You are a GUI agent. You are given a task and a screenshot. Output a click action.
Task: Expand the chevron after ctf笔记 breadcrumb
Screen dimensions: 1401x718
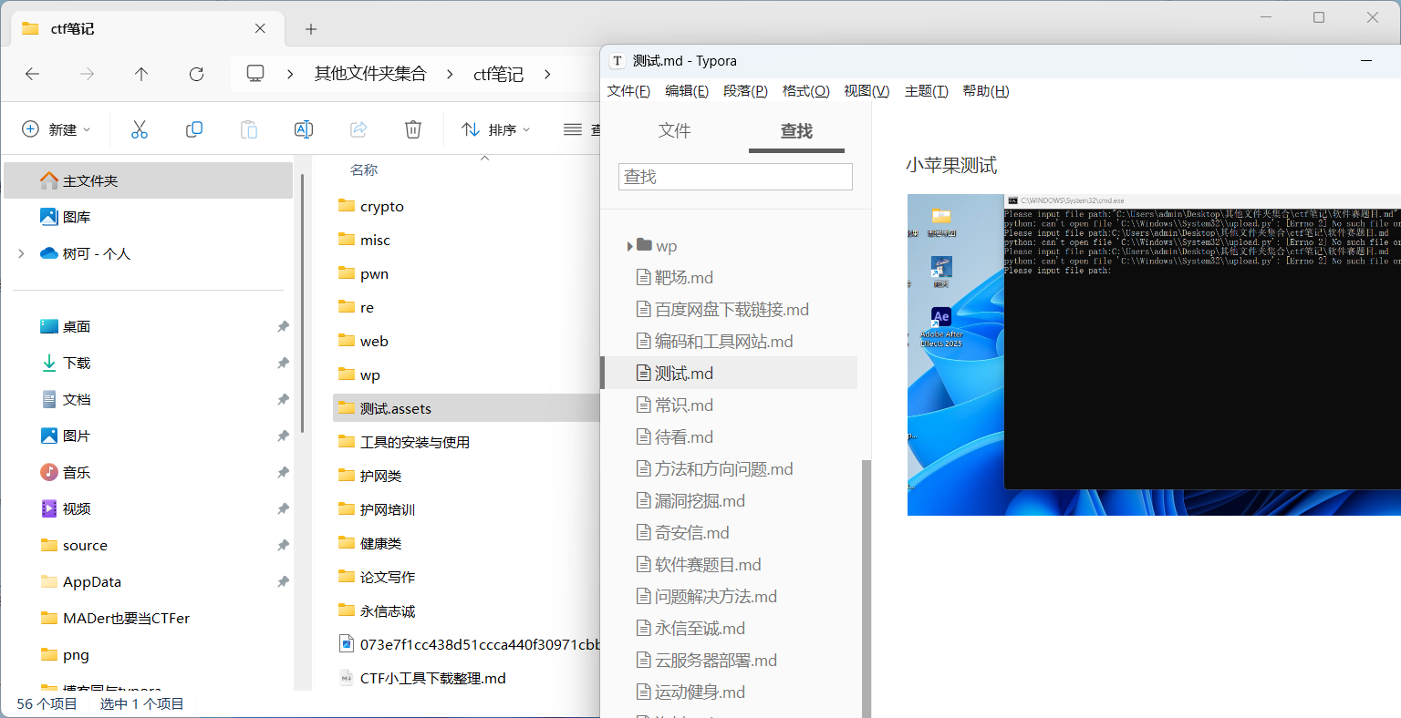point(547,74)
